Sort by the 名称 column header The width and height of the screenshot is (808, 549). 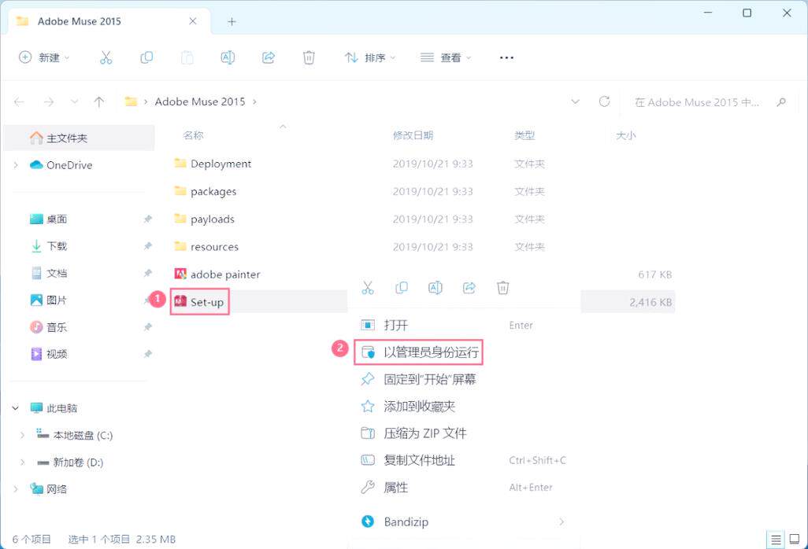193,135
